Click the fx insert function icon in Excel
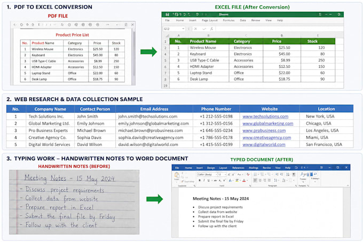The width and height of the screenshot is (363, 242). (211, 29)
